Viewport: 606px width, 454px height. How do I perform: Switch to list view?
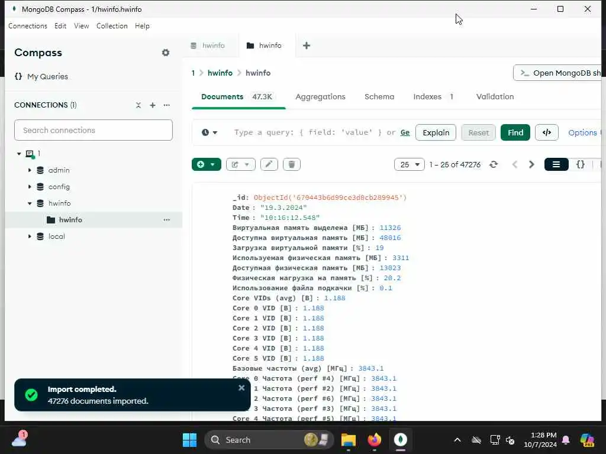pos(556,164)
